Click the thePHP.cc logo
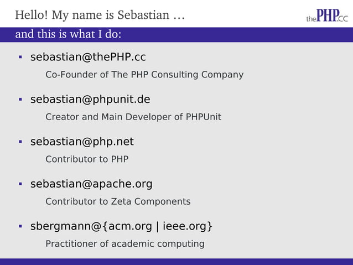This screenshot has width=353, height=265. (x=327, y=15)
